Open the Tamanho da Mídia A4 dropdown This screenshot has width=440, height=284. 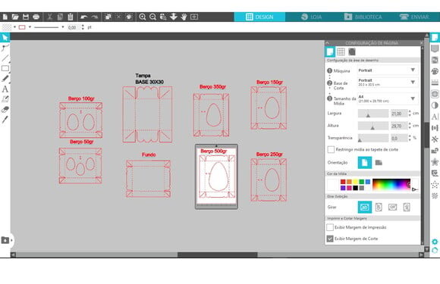(x=388, y=98)
